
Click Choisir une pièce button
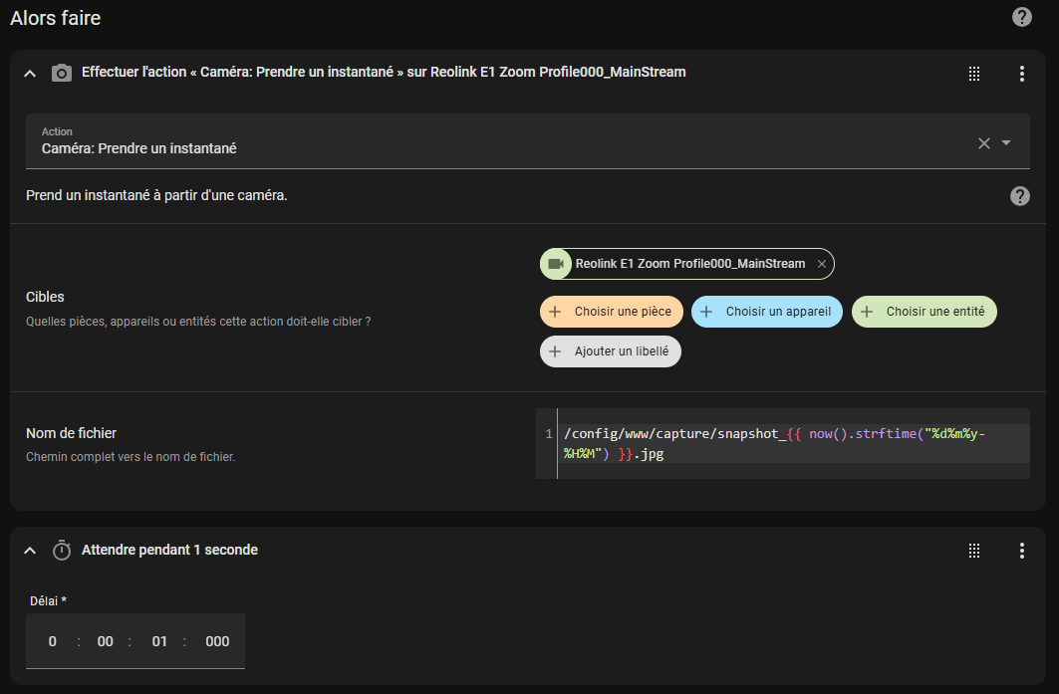pos(612,312)
